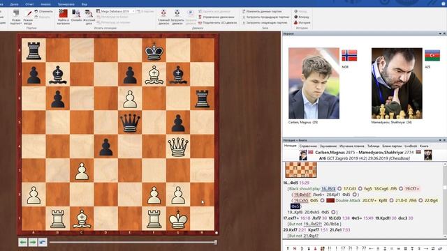447x251 pixels.
Task: Switch to the Справочник tab
Action: pos(308,146)
